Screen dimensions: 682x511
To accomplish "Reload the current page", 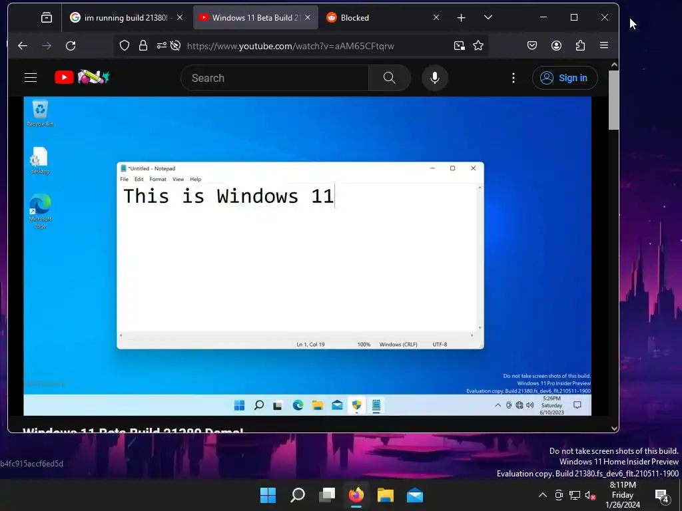I will click(x=71, y=46).
